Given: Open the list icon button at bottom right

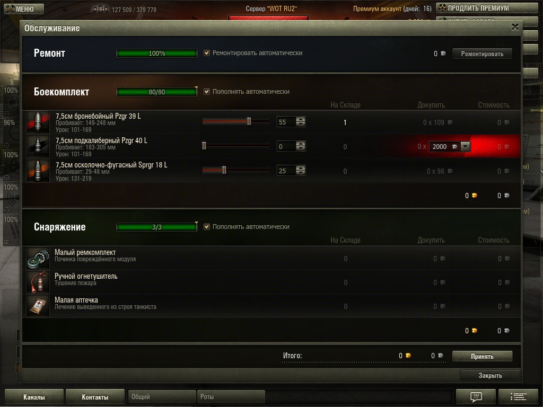Looking at the screenshot, I should (x=518, y=396).
